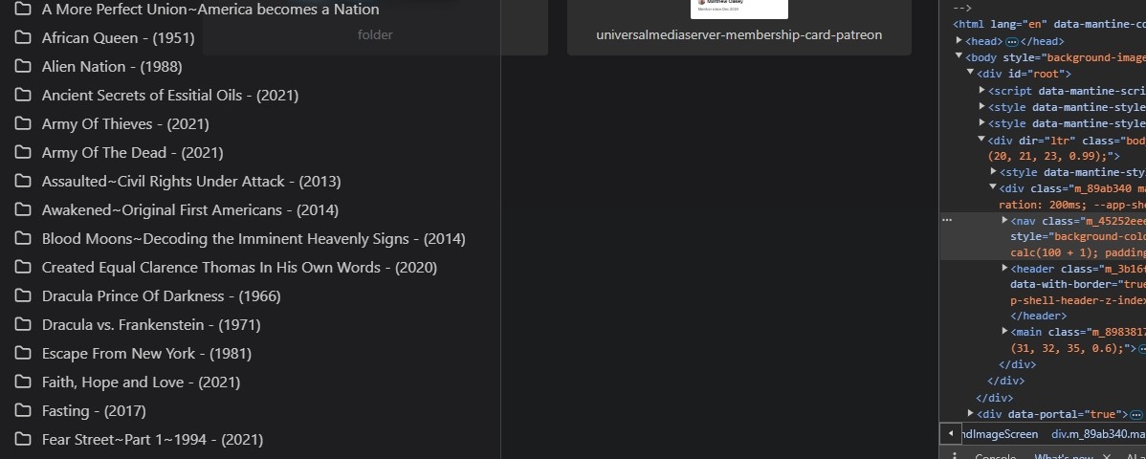Viewport: 1146px width, 459px height.
Task: Expand the header class m_3b16 node
Action: coord(1005,269)
